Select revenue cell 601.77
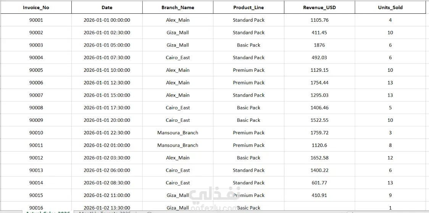 coord(319,183)
